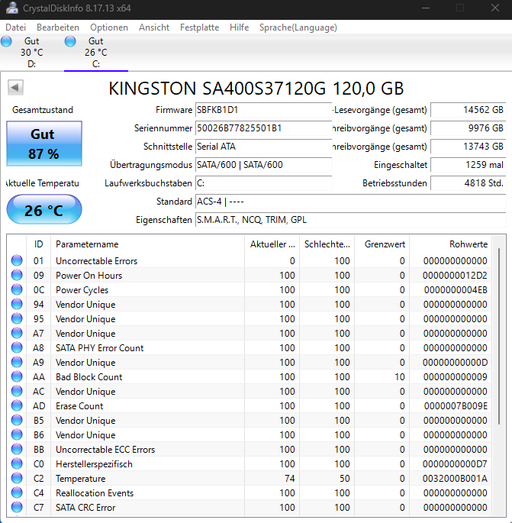
Task: Click status orb for Power Cycles row
Action: [x=17, y=289]
